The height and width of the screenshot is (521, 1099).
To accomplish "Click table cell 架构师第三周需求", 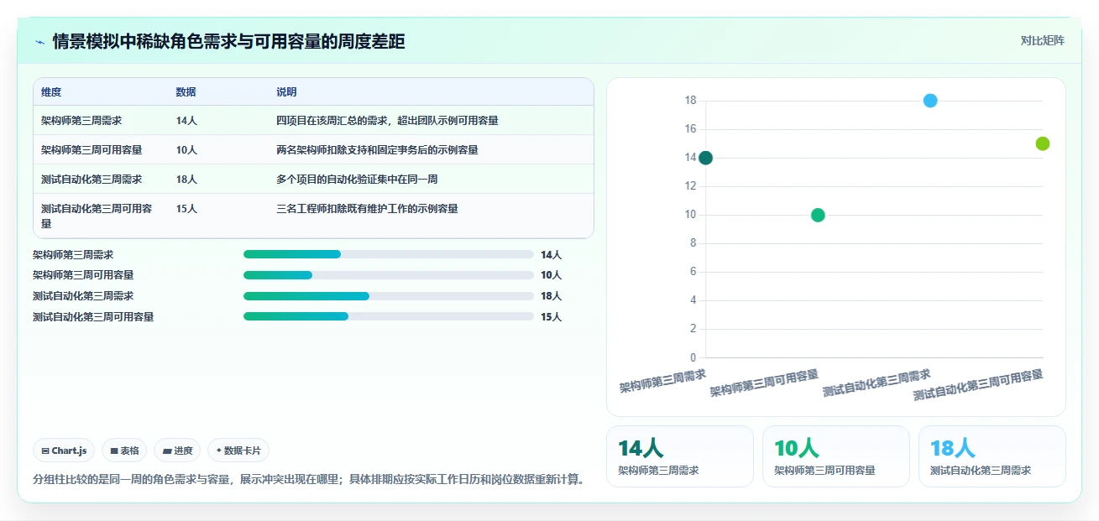I will point(81,121).
